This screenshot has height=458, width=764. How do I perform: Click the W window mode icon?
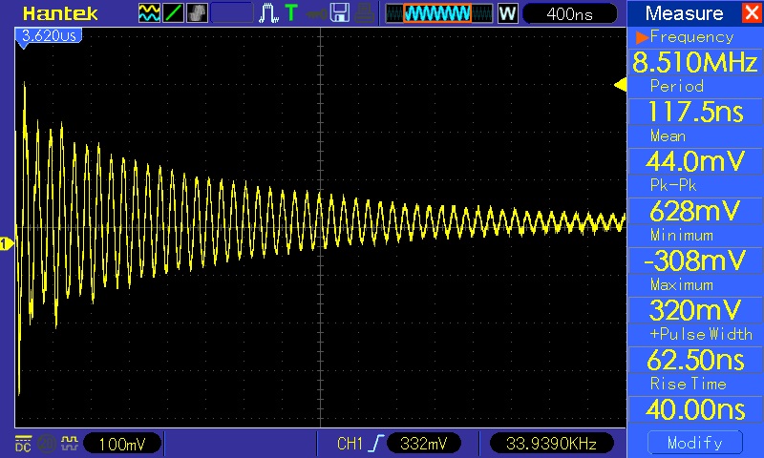(x=507, y=13)
